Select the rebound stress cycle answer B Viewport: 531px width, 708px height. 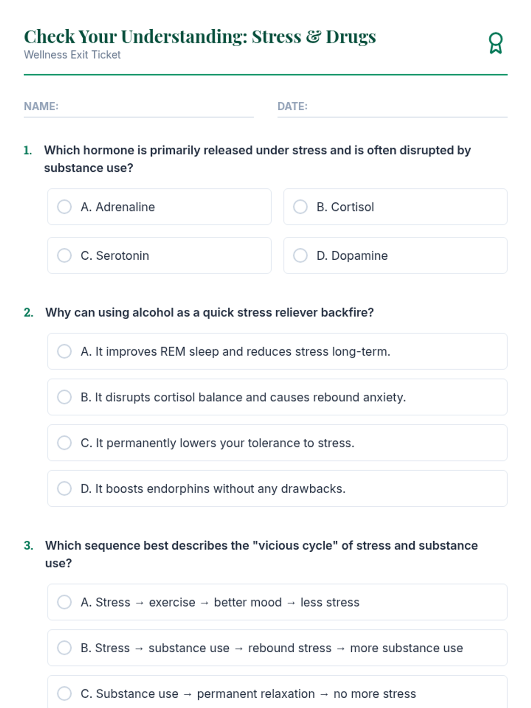click(277, 648)
